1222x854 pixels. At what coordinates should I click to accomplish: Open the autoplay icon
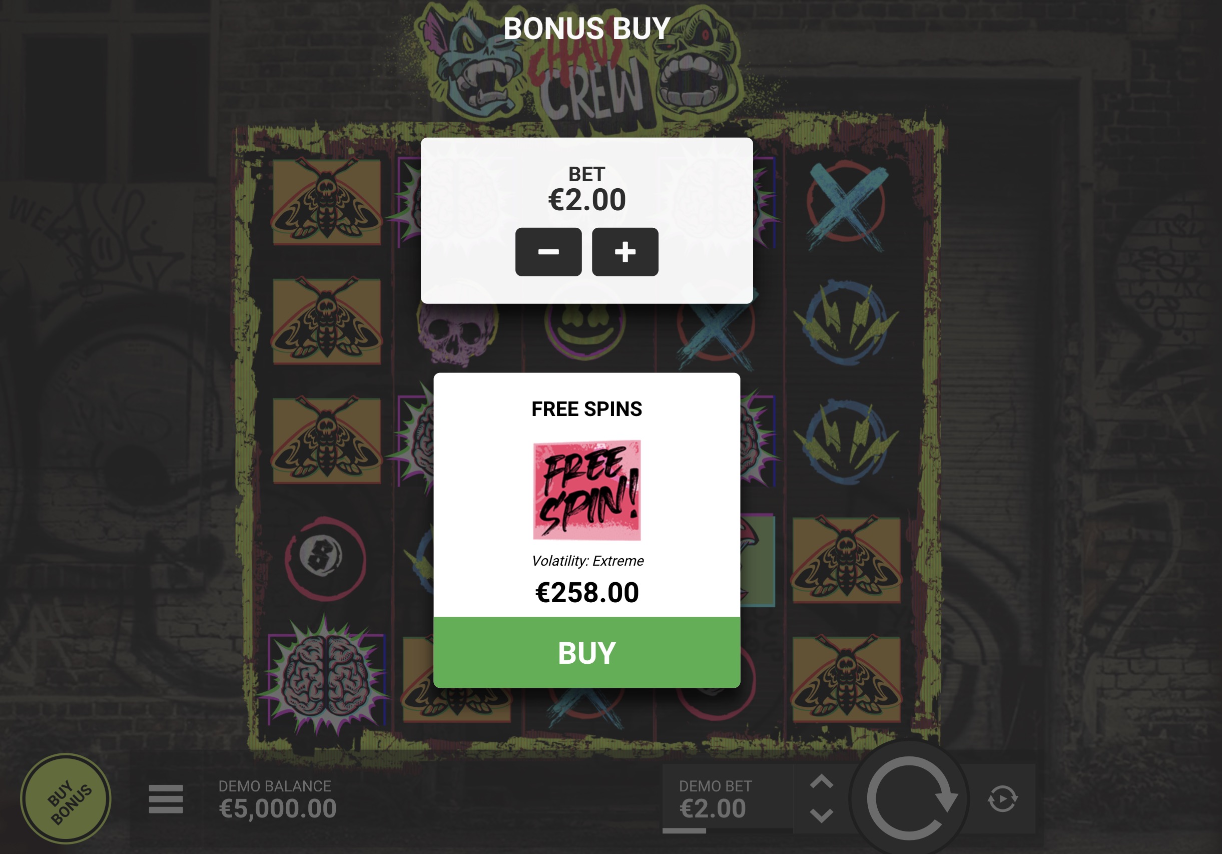tap(1003, 798)
